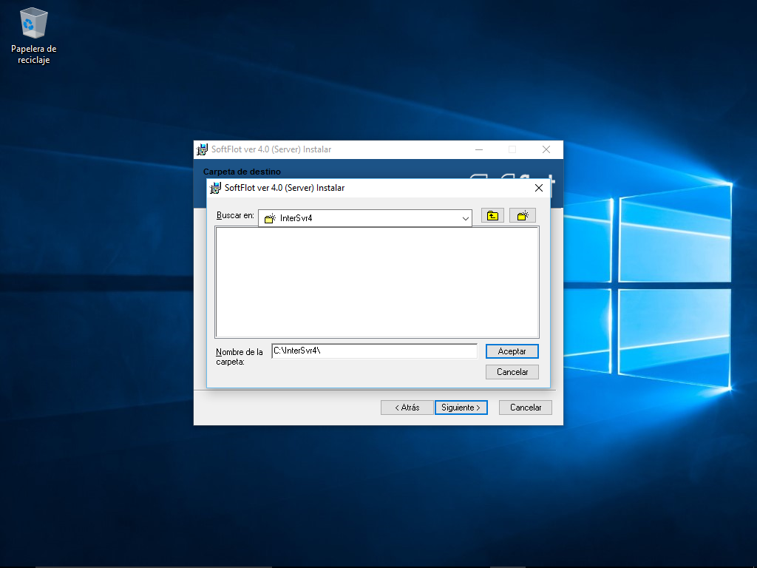The height and width of the screenshot is (568, 757).
Task: Proceed with the Siguiente button
Action: click(x=461, y=408)
